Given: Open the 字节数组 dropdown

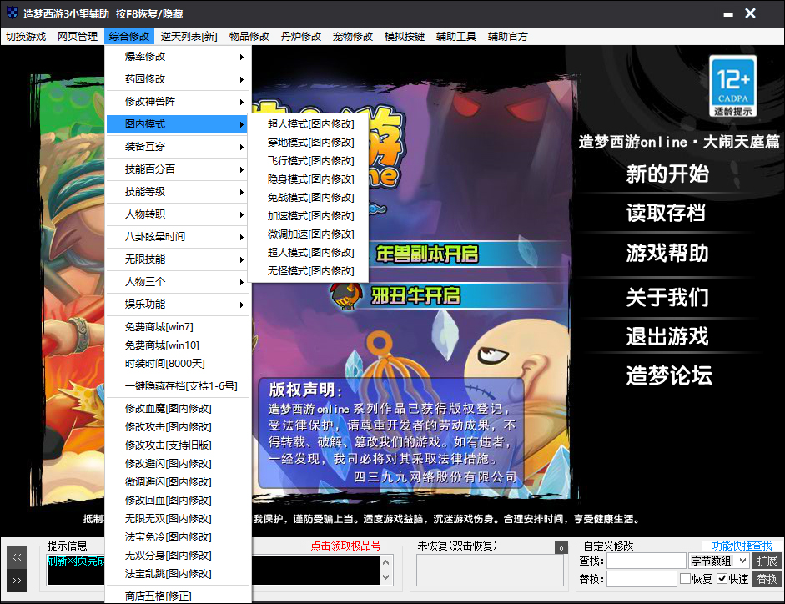Looking at the screenshot, I should [x=719, y=561].
